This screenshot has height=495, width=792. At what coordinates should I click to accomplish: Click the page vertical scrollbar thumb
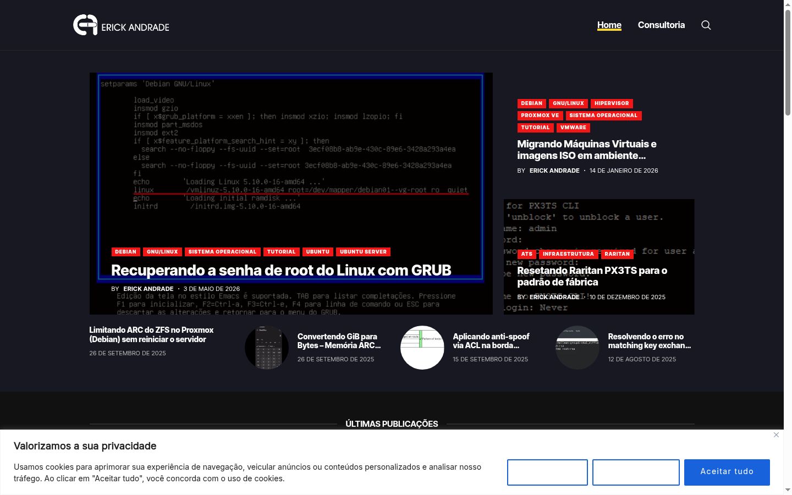(x=788, y=62)
